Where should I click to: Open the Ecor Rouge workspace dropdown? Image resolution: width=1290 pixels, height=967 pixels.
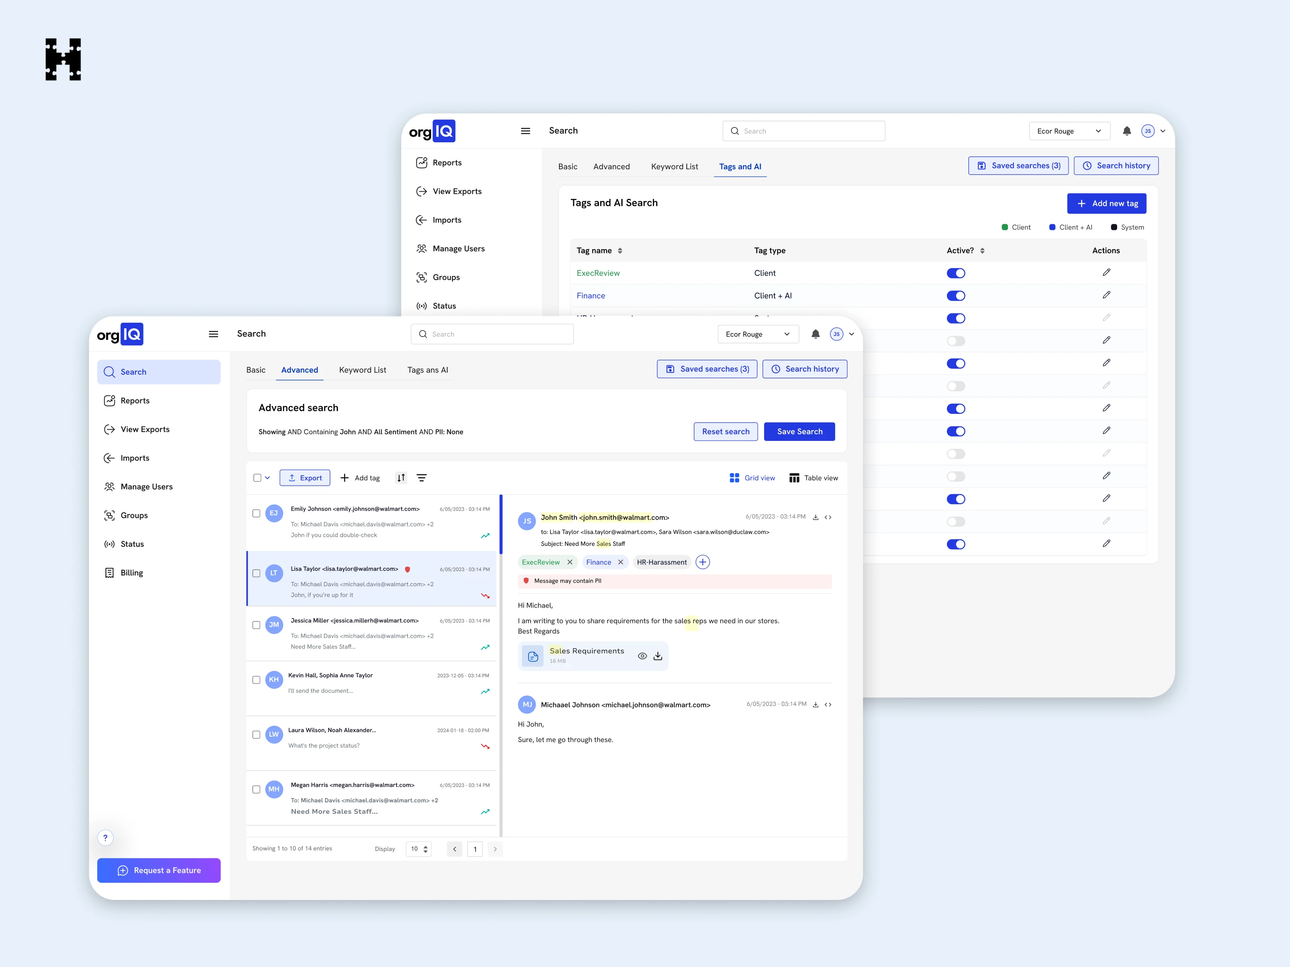tap(758, 334)
